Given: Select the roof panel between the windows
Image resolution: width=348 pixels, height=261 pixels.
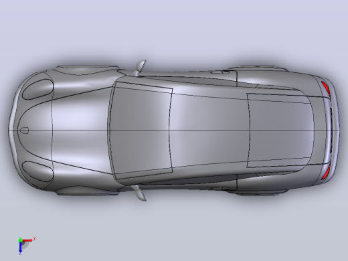Looking at the screenshot, I should coord(209,130).
